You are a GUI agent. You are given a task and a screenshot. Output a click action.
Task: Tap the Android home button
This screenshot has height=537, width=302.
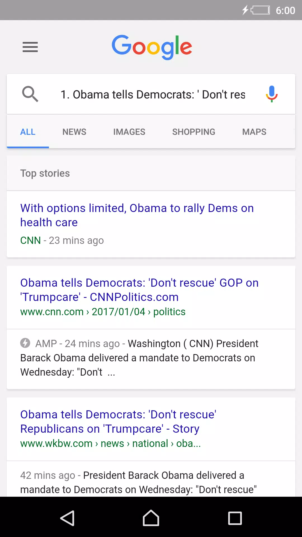(x=151, y=518)
